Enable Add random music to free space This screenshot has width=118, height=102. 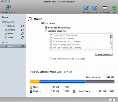pyautogui.click(x=50, y=59)
